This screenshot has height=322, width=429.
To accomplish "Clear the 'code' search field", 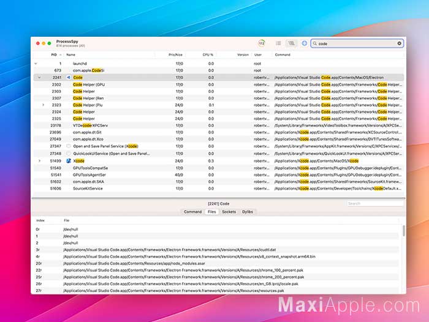I will pos(399,43).
